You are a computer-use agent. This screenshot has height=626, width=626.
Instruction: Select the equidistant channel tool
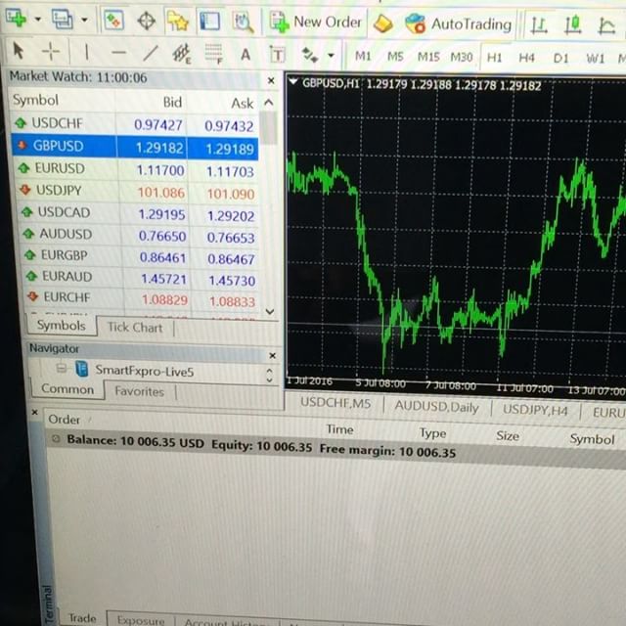[182, 54]
